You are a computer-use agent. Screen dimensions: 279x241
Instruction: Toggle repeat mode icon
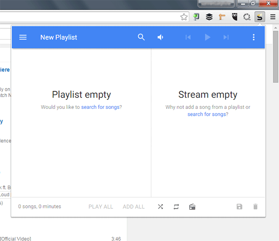(x=176, y=207)
